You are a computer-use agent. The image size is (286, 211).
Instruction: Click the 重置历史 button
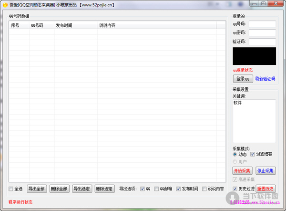[x=266, y=189]
